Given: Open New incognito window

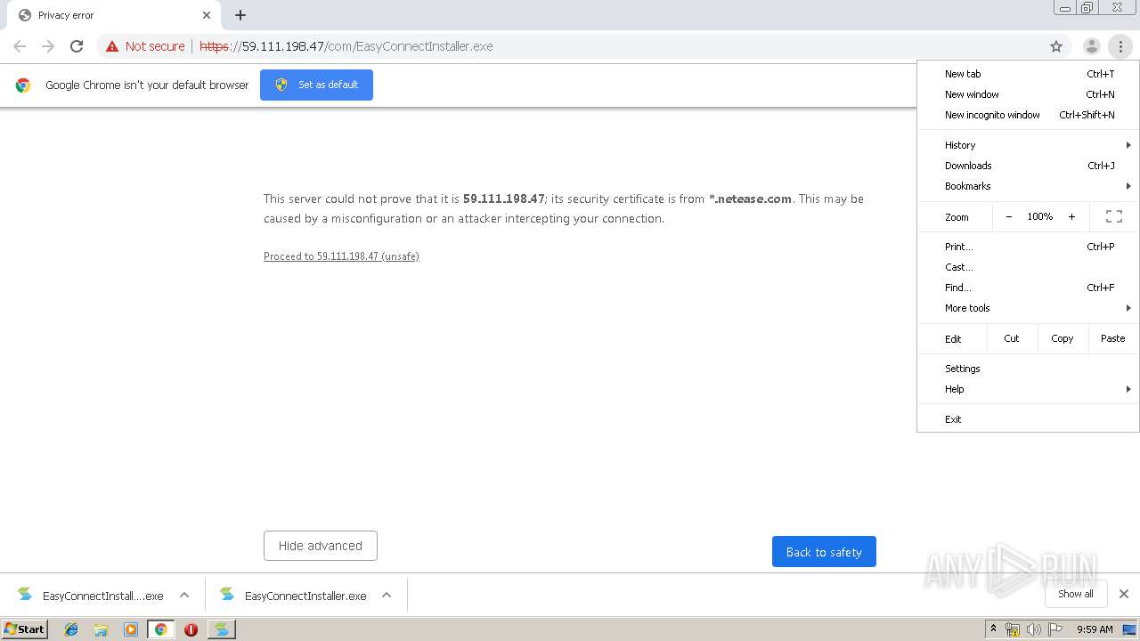Looking at the screenshot, I should [x=1028, y=115].
